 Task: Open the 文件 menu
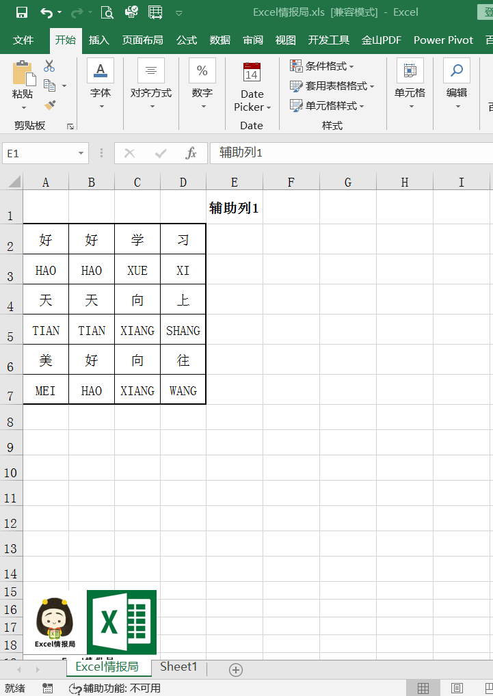pos(23,40)
